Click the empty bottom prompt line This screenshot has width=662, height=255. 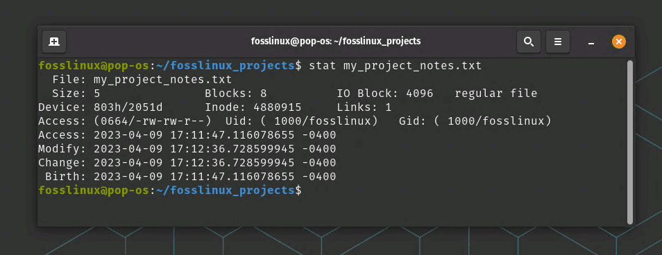pyautogui.click(x=170, y=191)
